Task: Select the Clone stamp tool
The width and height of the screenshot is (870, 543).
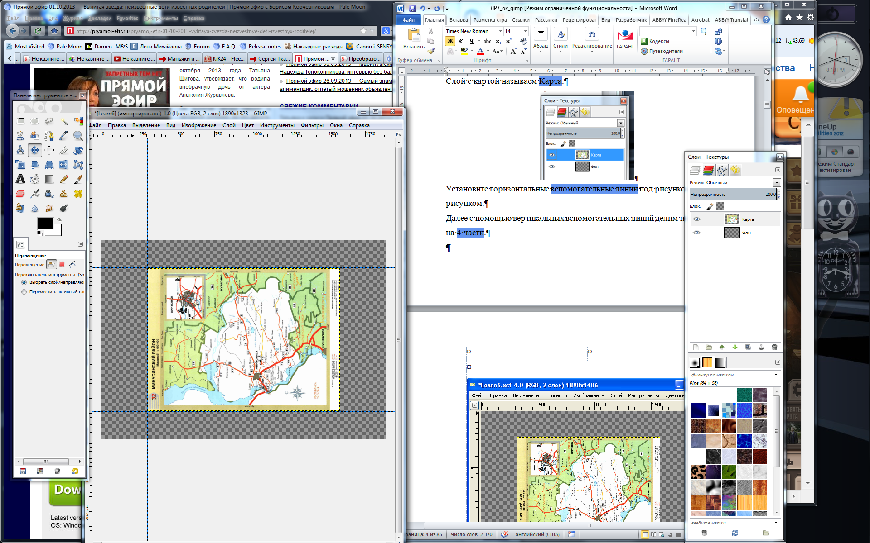Action: click(x=64, y=194)
